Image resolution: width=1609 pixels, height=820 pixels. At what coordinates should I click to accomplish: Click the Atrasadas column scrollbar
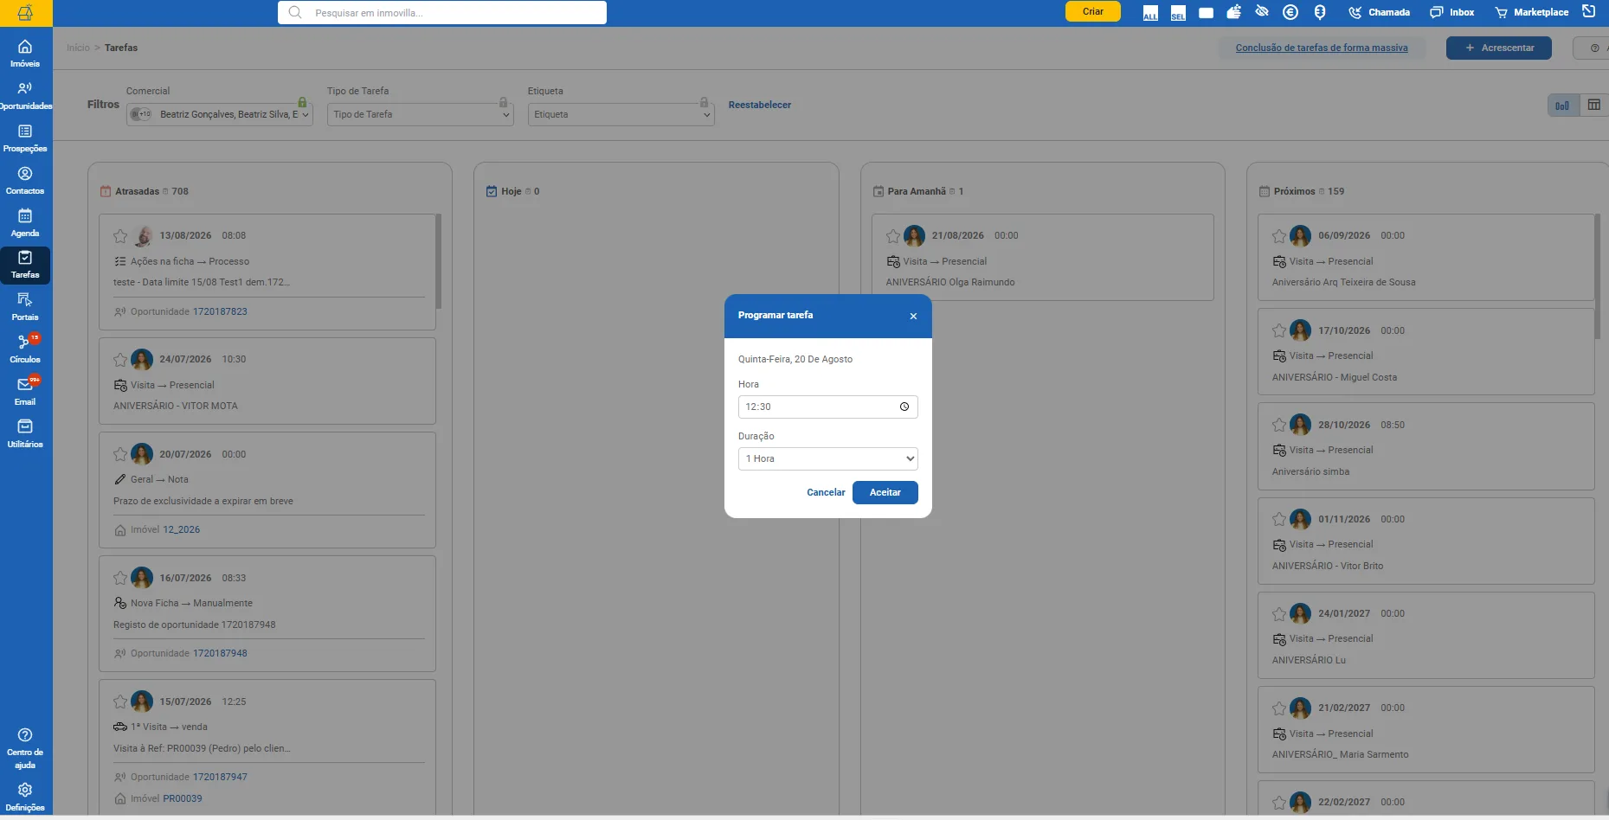(x=439, y=261)
